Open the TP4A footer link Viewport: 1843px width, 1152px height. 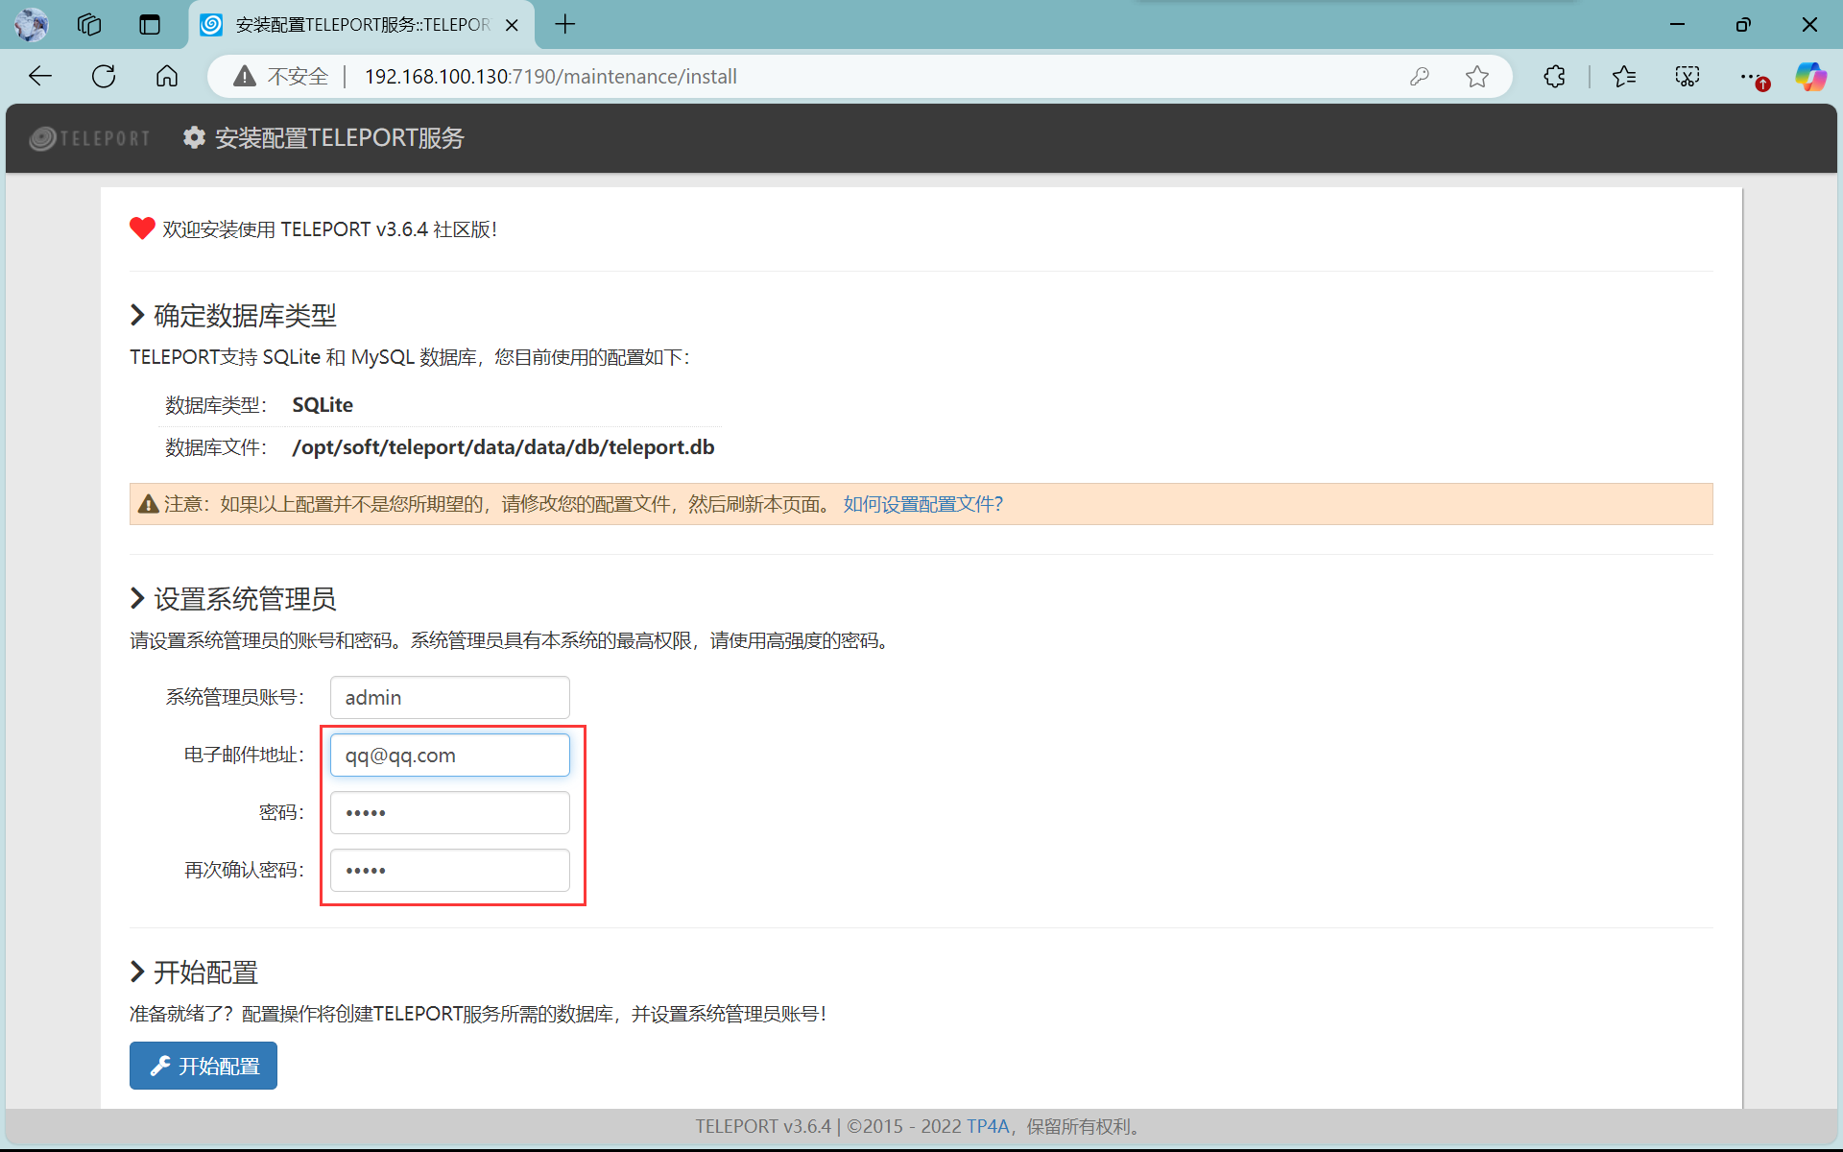[987, 1126]
